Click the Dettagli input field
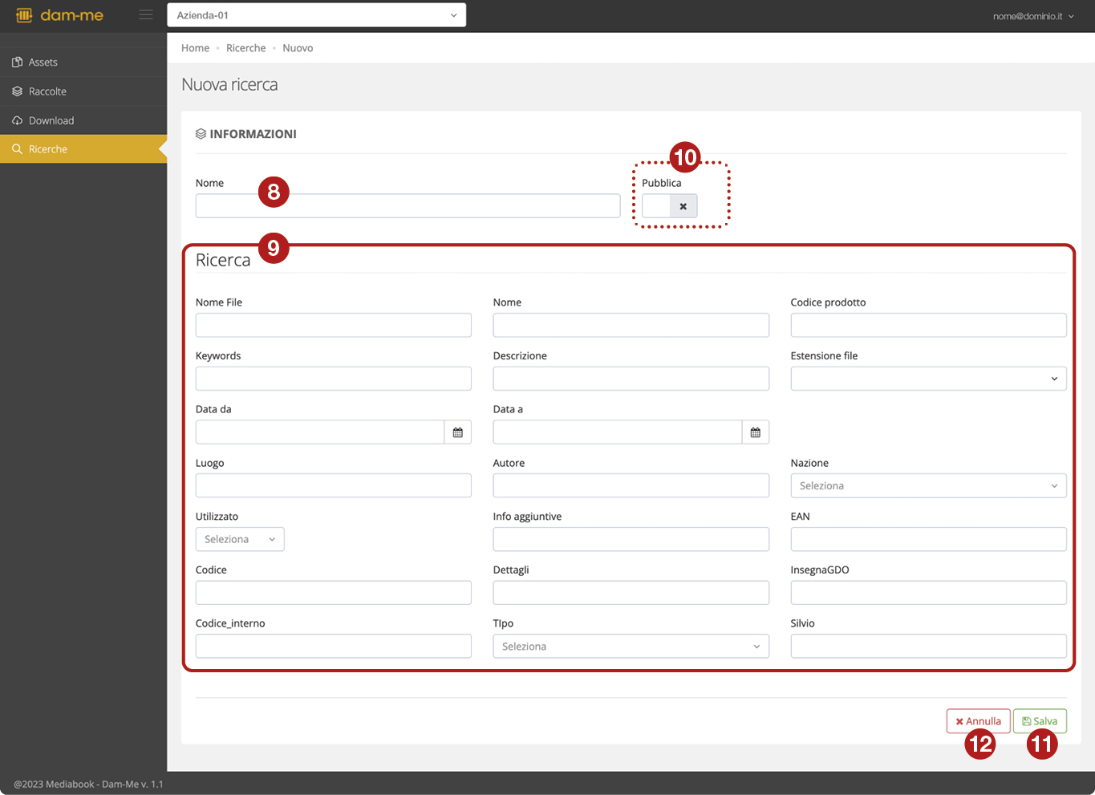Viewport: 1095px width, 795px height. pos(631,593)
